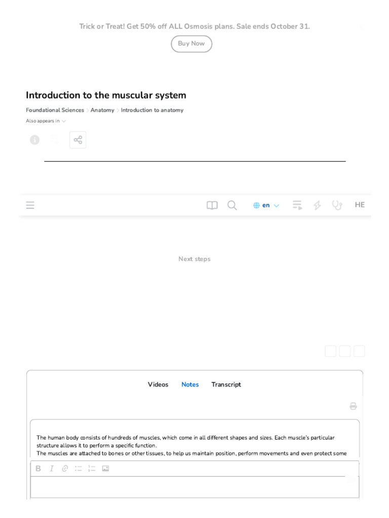Go to the Anatomy breadcrumb link

tap(102, 110)
